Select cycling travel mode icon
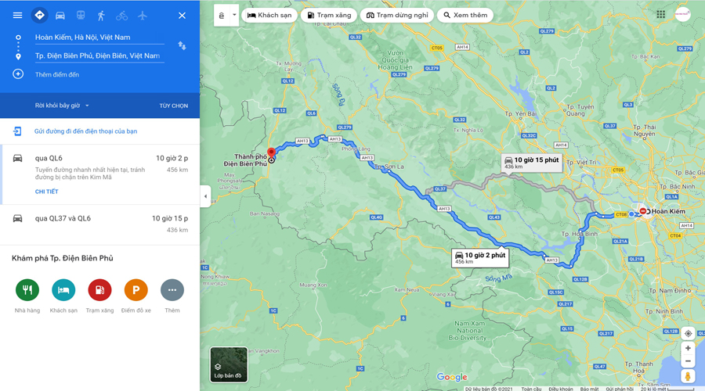Screen dimensions: 705x391 coord(122,16)
